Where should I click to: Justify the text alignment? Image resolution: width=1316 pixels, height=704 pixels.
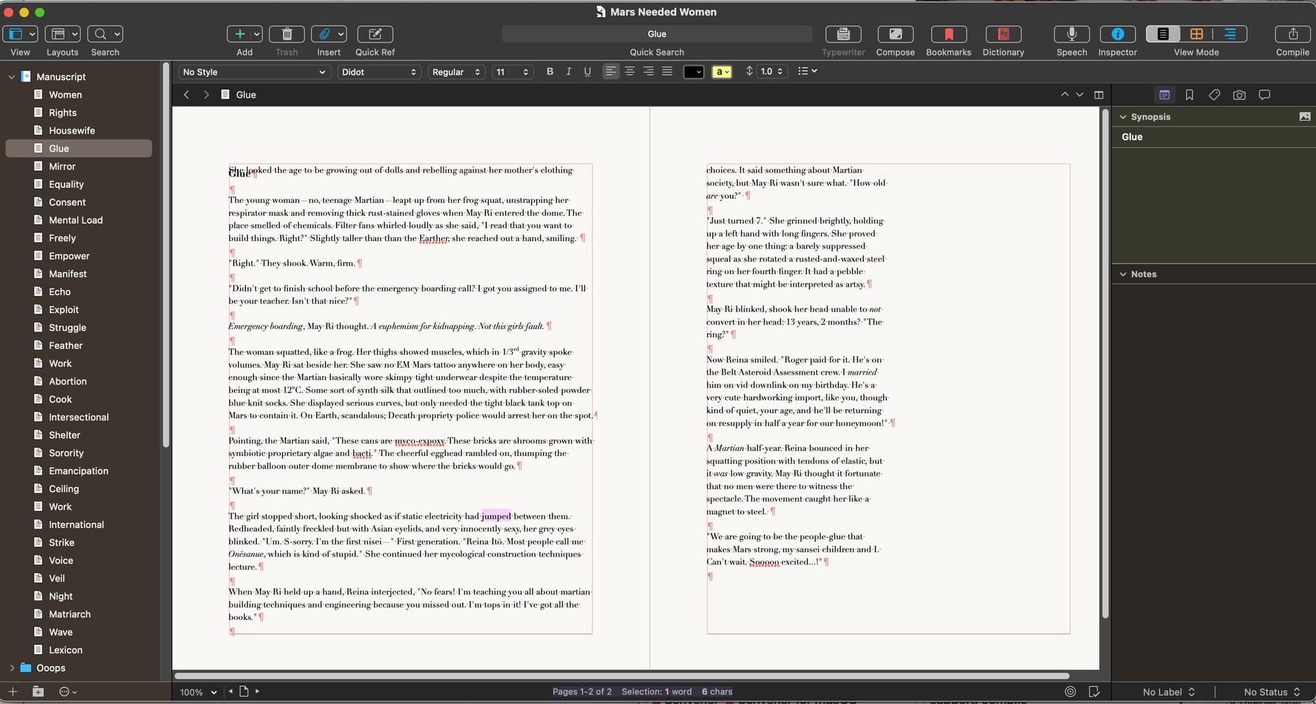(667, 72)
